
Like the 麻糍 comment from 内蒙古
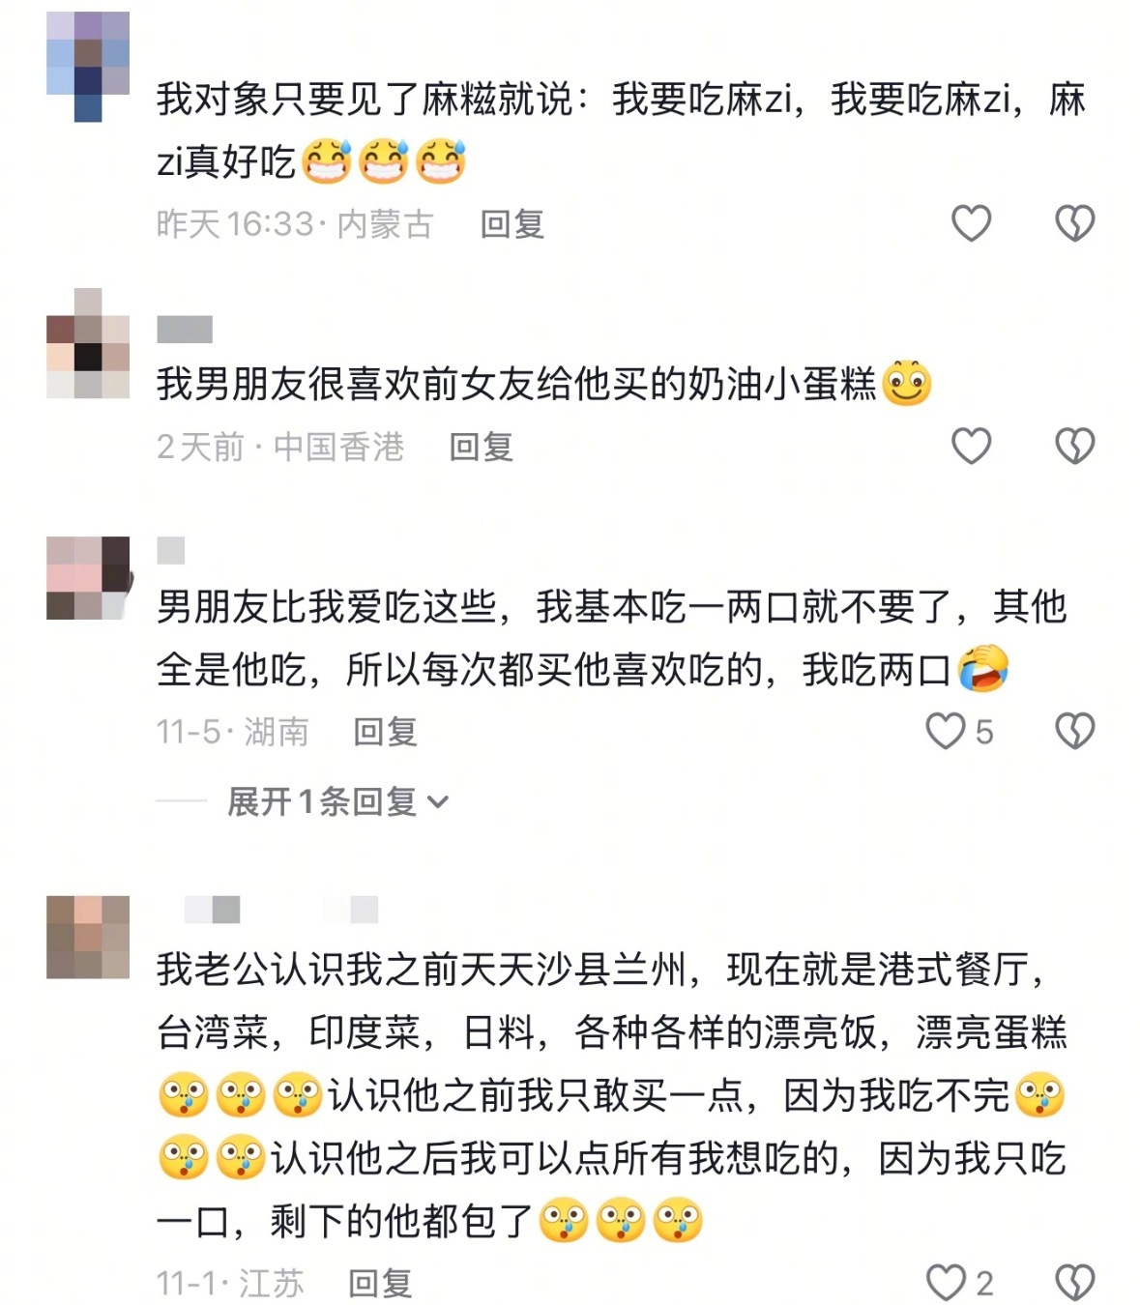click(971, 223)
